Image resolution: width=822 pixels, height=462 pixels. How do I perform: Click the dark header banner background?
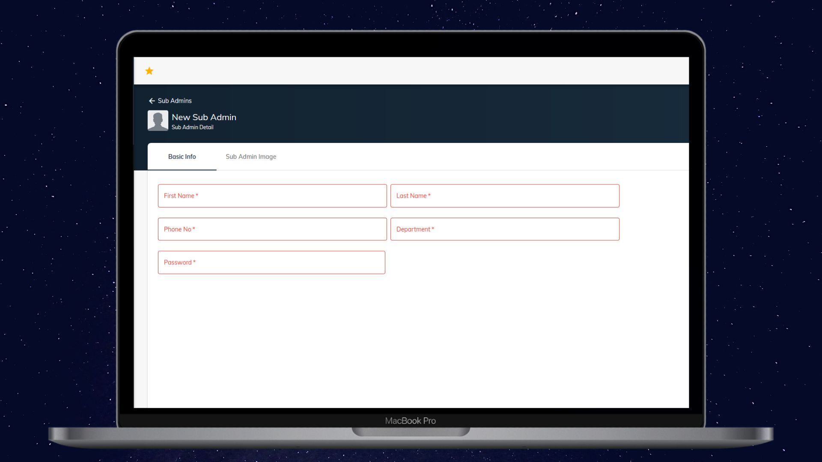(462, 114)
